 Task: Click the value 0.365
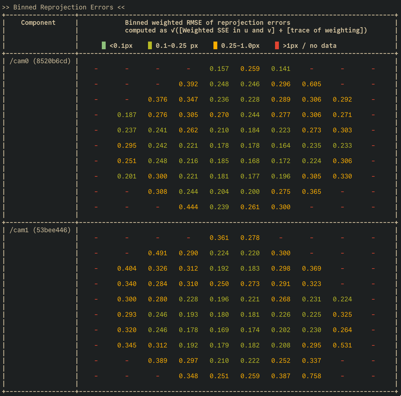coord(311,192)
